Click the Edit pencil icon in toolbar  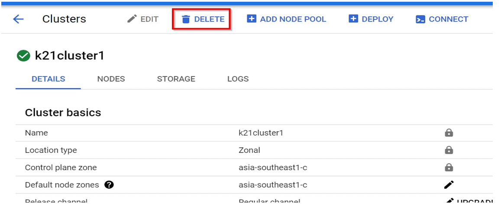point(132,19)
